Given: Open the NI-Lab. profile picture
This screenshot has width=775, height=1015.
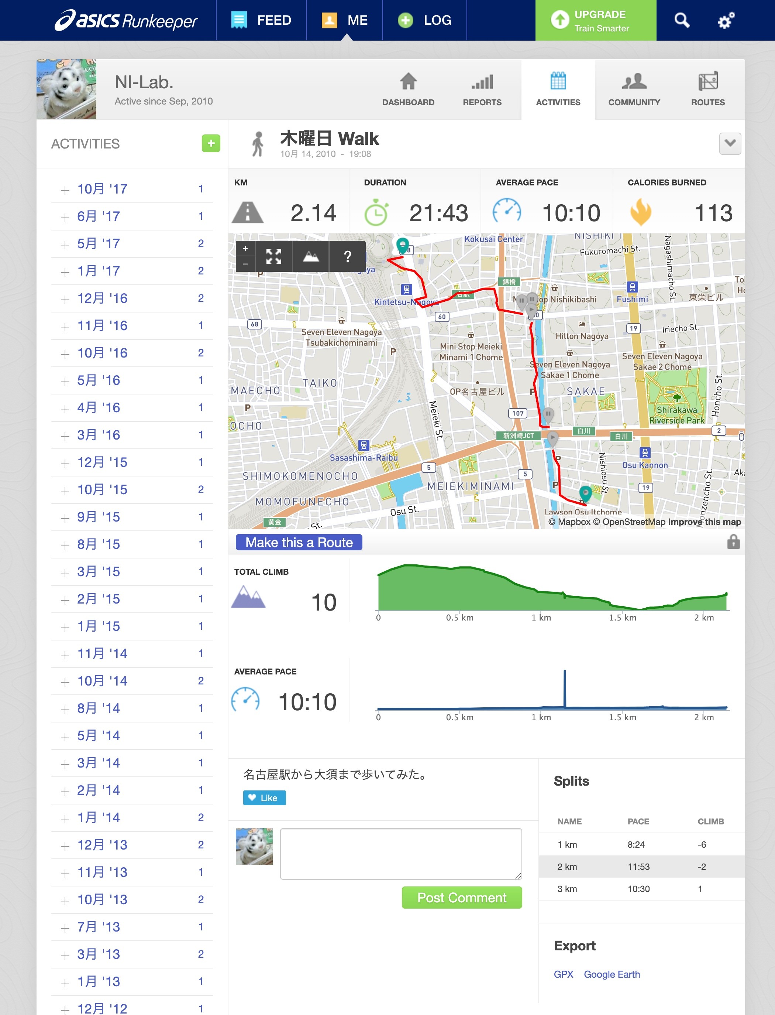Looking at the screenshot, I should pyautogui.click(x=66, y=89).
